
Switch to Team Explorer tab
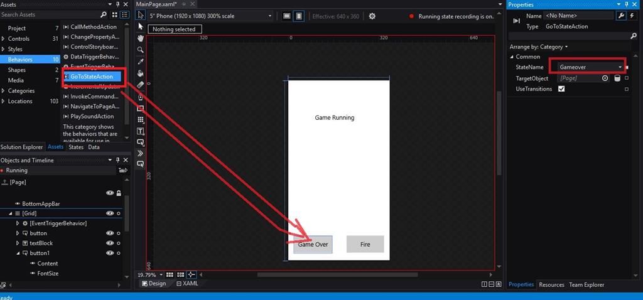(x=586, y=285)
